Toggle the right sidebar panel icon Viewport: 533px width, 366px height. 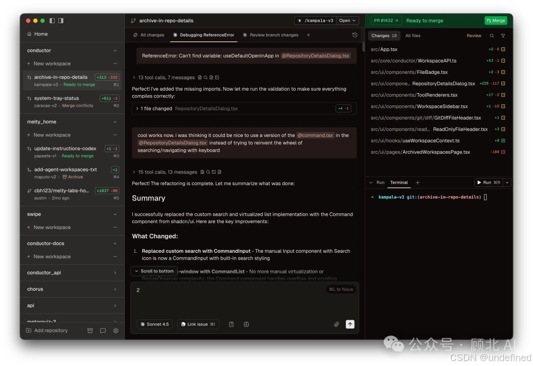61,21
